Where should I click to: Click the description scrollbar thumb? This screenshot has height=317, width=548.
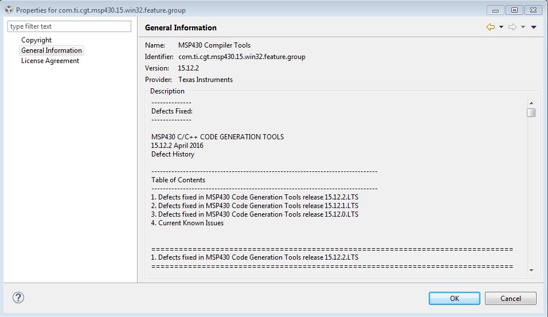point(531,112)
